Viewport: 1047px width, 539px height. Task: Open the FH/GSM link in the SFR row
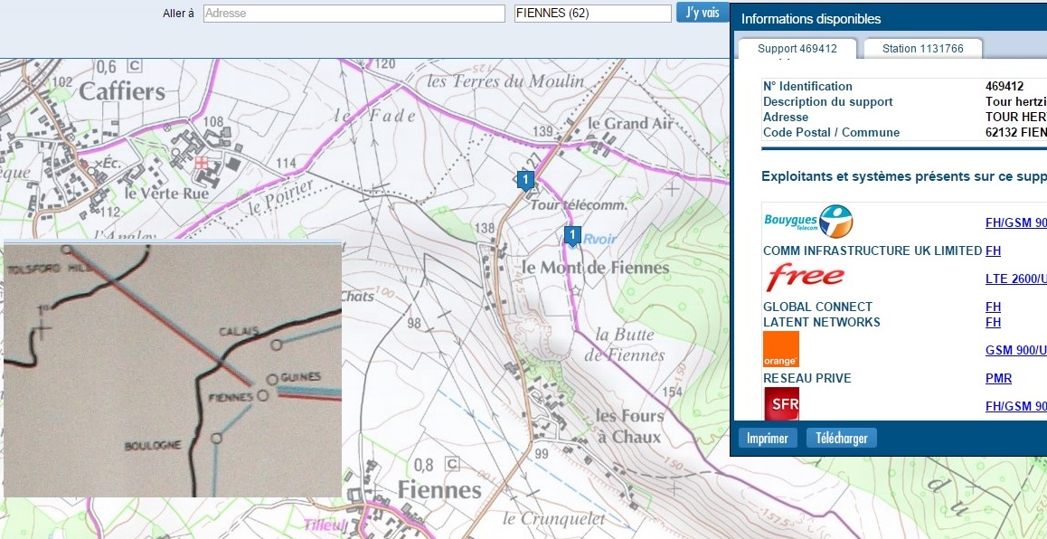tap(1015, 406)
